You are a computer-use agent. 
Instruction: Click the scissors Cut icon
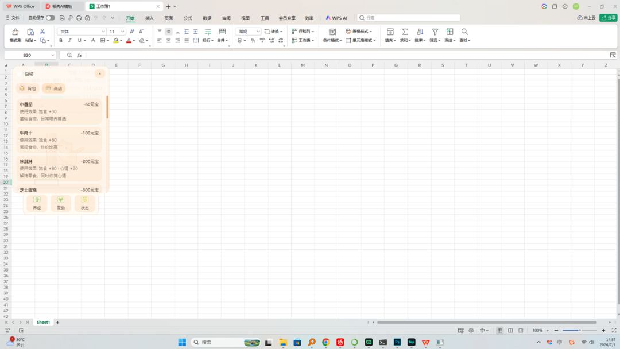pyautogui.click(x=42, y=32)
